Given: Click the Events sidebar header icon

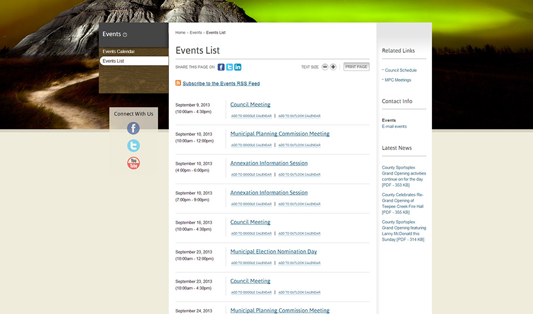Looking at the screenshot, I should (x=125, y=34).
